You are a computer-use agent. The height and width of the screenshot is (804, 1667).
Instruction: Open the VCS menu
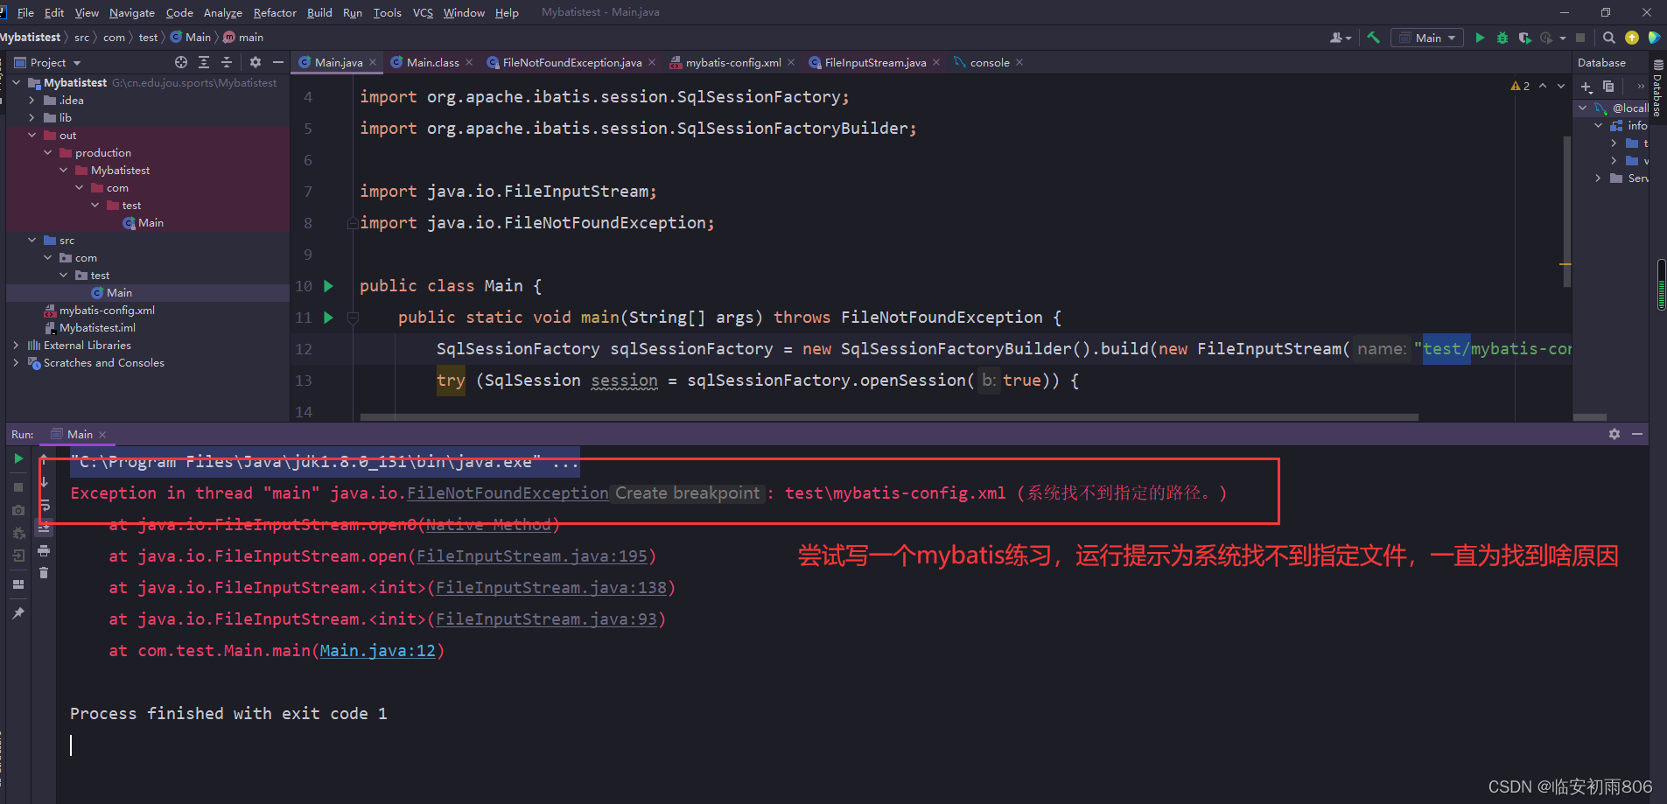(x=423, y=12)
